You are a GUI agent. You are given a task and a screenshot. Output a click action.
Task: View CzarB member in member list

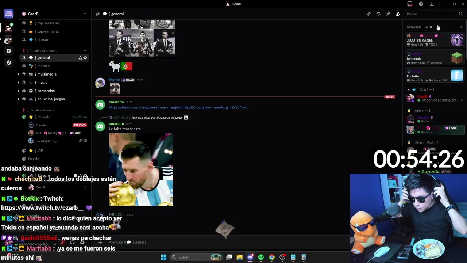[435, 98]
